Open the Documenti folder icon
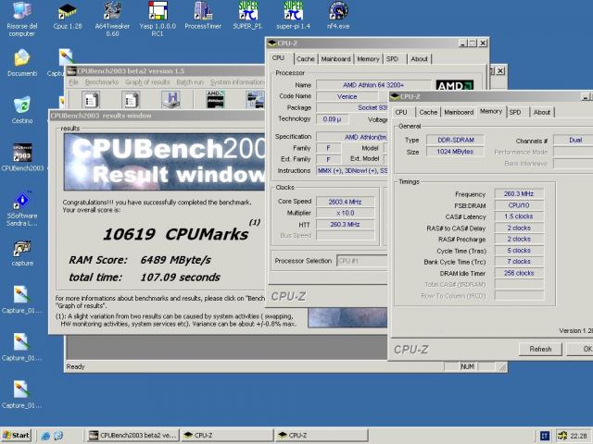Viewport: 593px width, 444px height. click(x=22, y=63)
